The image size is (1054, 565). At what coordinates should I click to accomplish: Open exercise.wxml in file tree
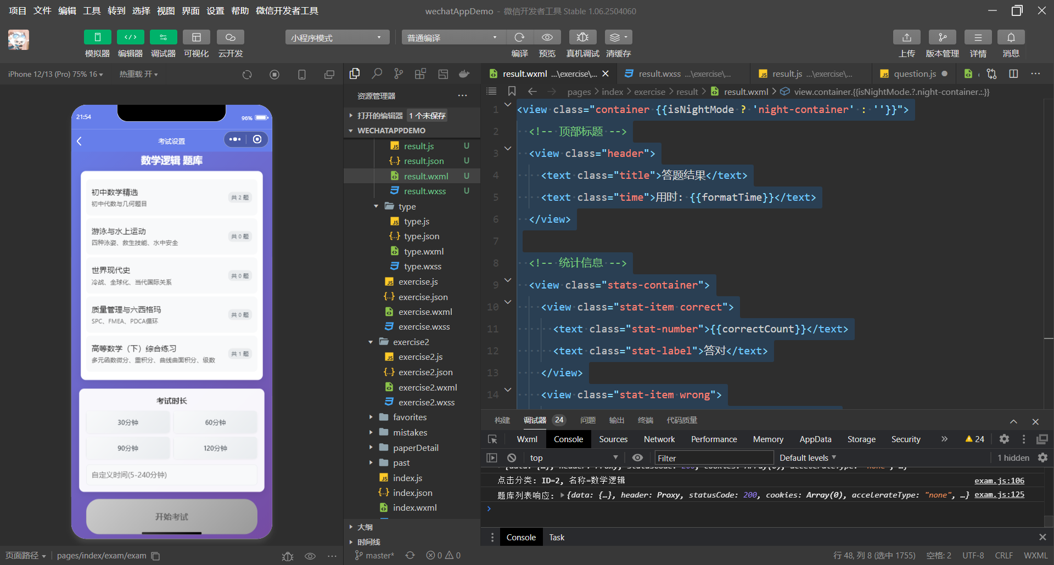tap(425, 312)
